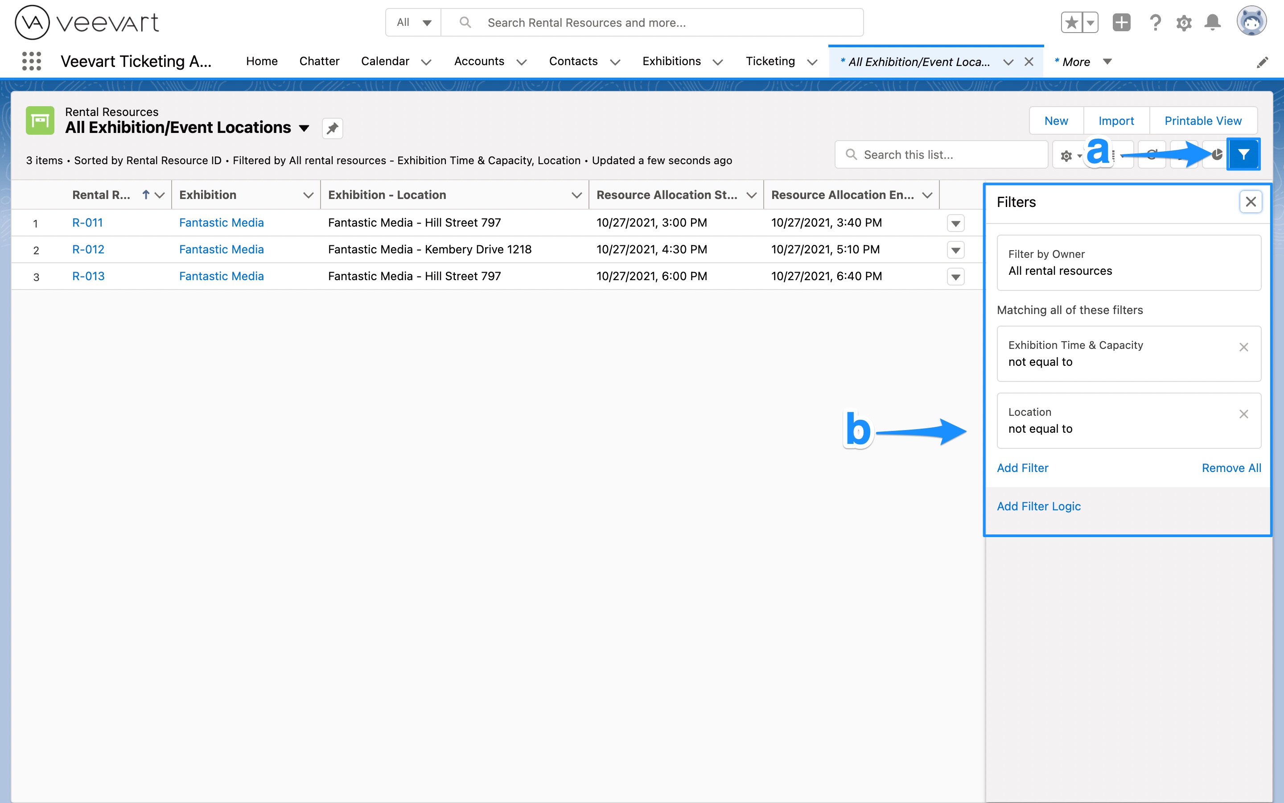Click the Favorites star icon
Viewport: 1284px width, 803px height.
coord(1071,23)
